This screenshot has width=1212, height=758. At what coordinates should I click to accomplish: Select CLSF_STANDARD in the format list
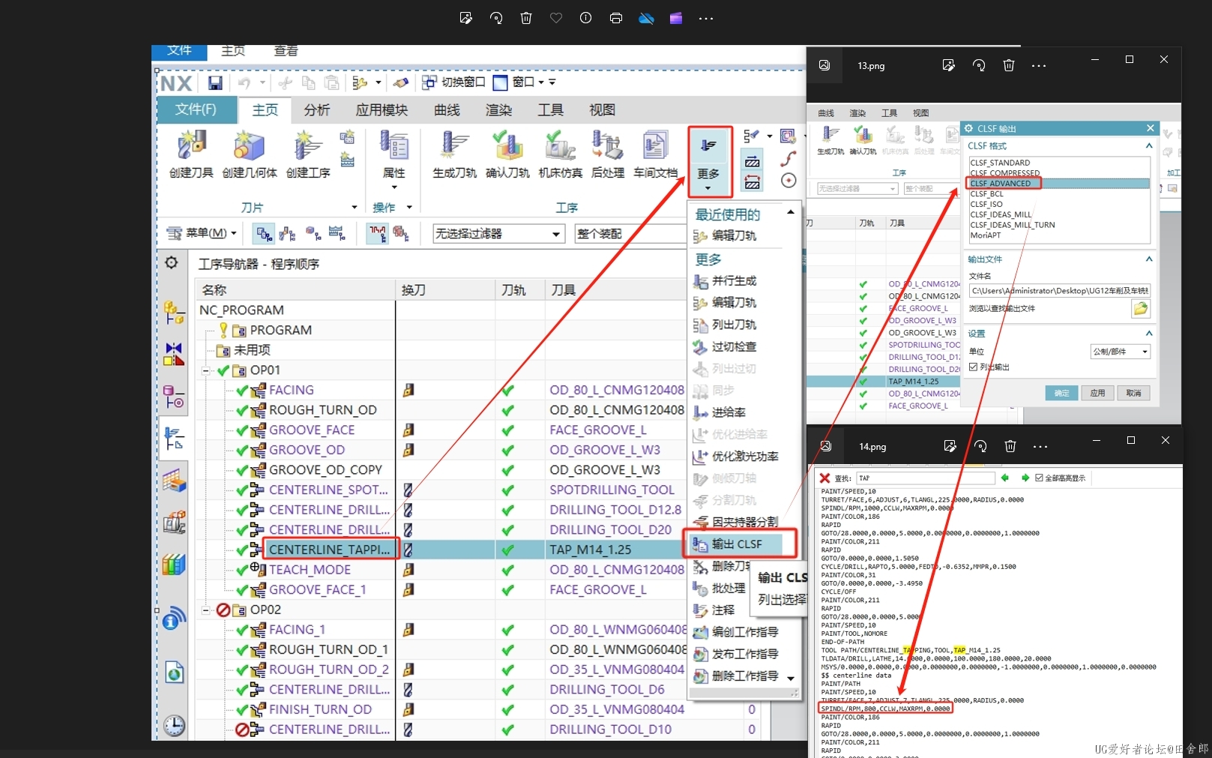1059,163
